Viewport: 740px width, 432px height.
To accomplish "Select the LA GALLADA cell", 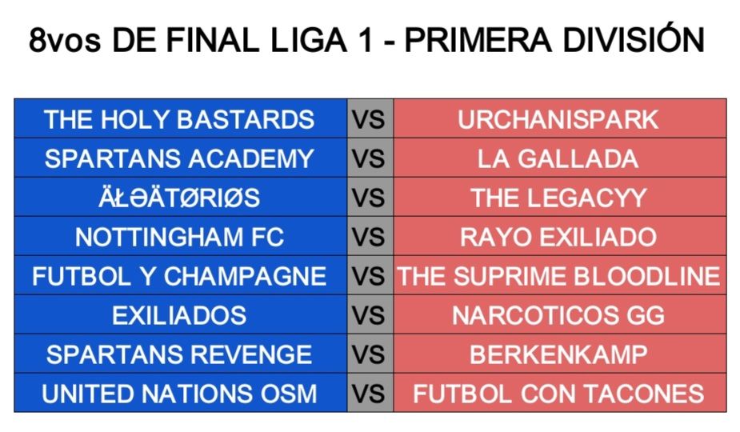I will (x=560, y=158).
